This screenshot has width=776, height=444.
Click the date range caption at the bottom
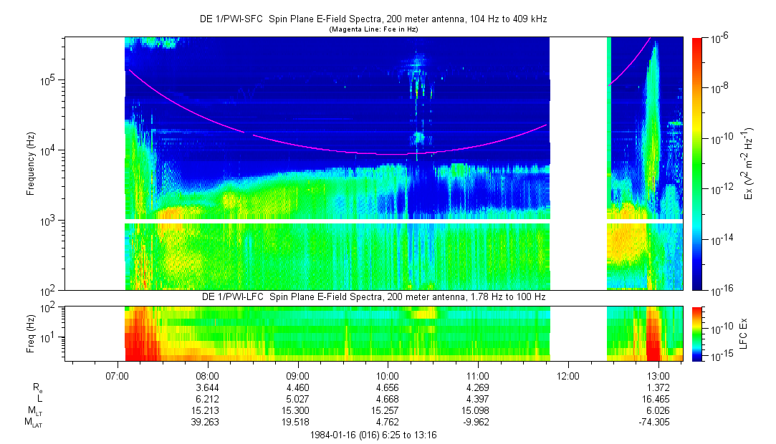pos(373,435)
